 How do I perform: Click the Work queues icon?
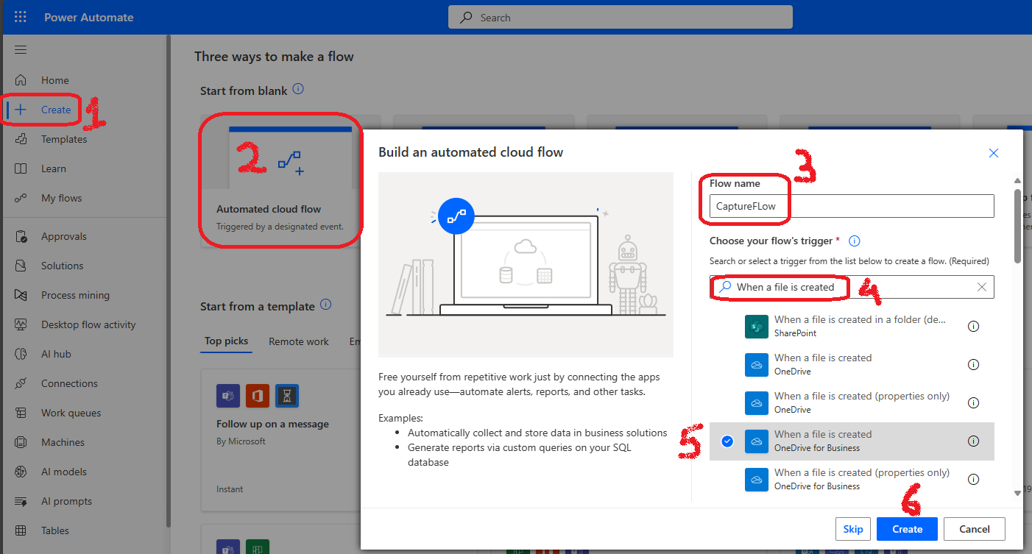pyautogui.click(x=21, y=413)
